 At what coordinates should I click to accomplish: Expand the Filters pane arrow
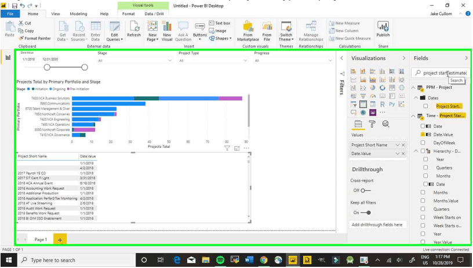(x=342, y=58)
